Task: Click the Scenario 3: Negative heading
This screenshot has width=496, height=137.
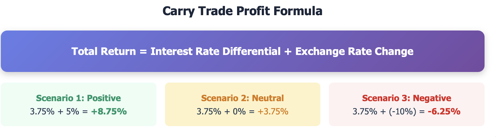Action: tap(406, 98)
